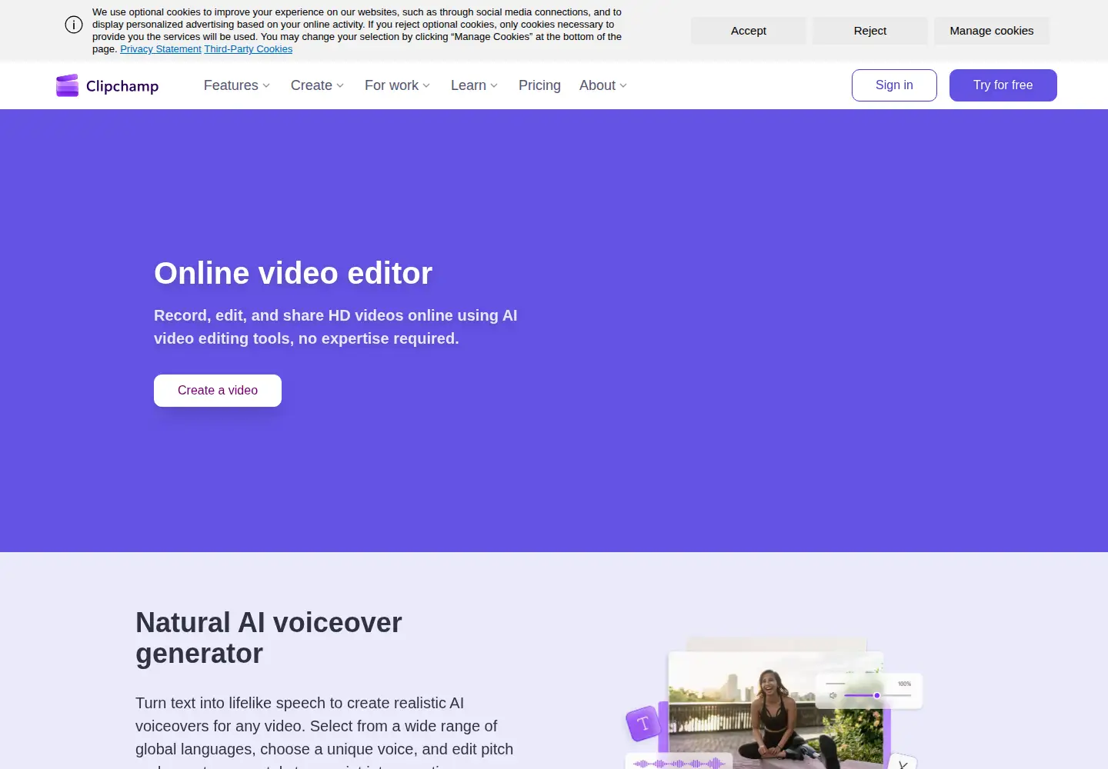1108x769 pixels.
Task: Click the Natural AI voiceover generator heading
Action: point(269,638)
